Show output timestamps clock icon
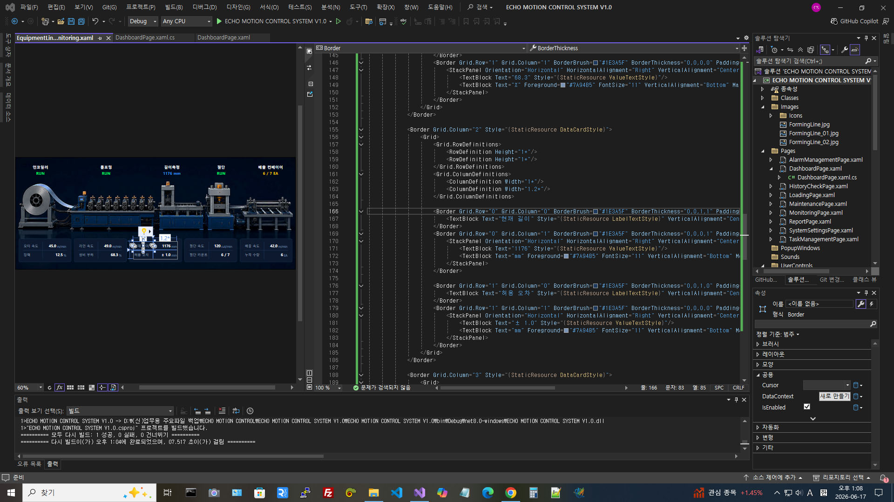Viewport: 894px width, 502px height. coord(250,411)
